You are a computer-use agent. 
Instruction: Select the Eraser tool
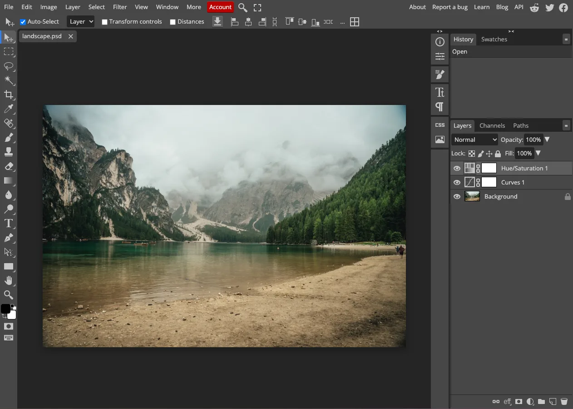click(9, 166)
